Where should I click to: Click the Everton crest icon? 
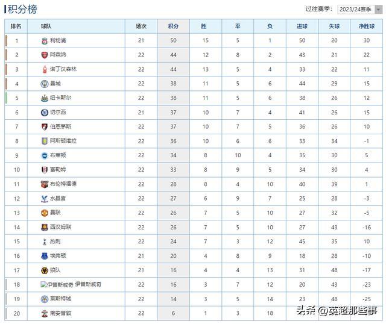44,256
